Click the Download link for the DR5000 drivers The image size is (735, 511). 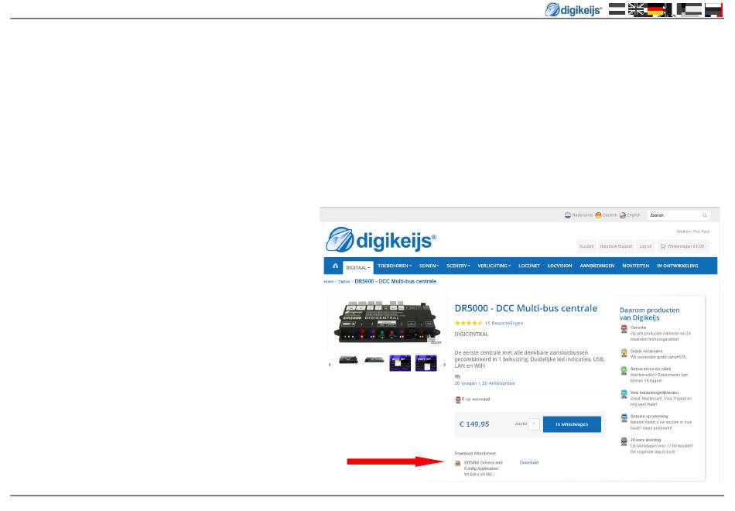pos(529,463)
